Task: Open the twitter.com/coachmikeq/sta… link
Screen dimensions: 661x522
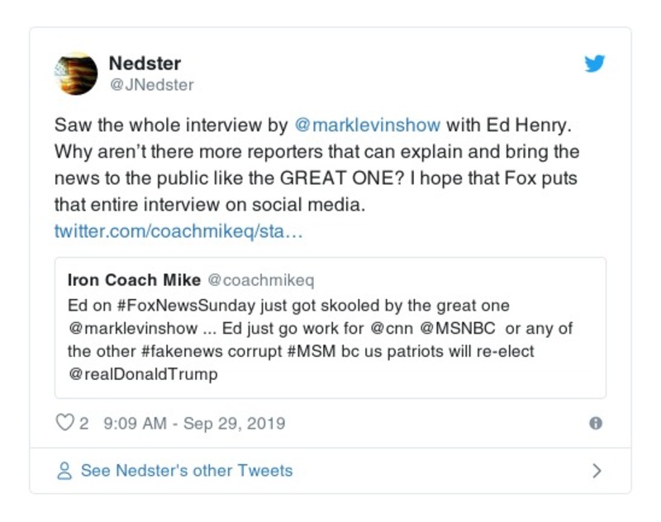Action: 178,230
